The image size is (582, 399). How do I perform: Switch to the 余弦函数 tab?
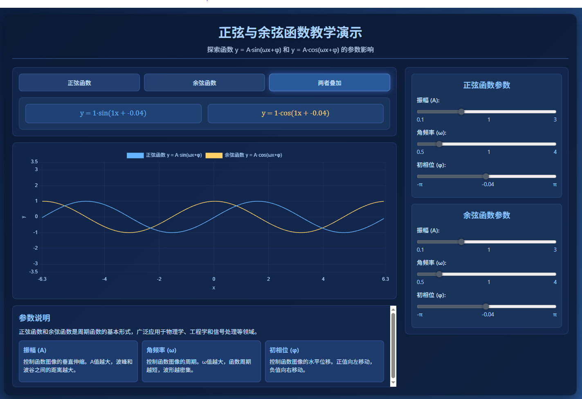[x=204, y=82]
